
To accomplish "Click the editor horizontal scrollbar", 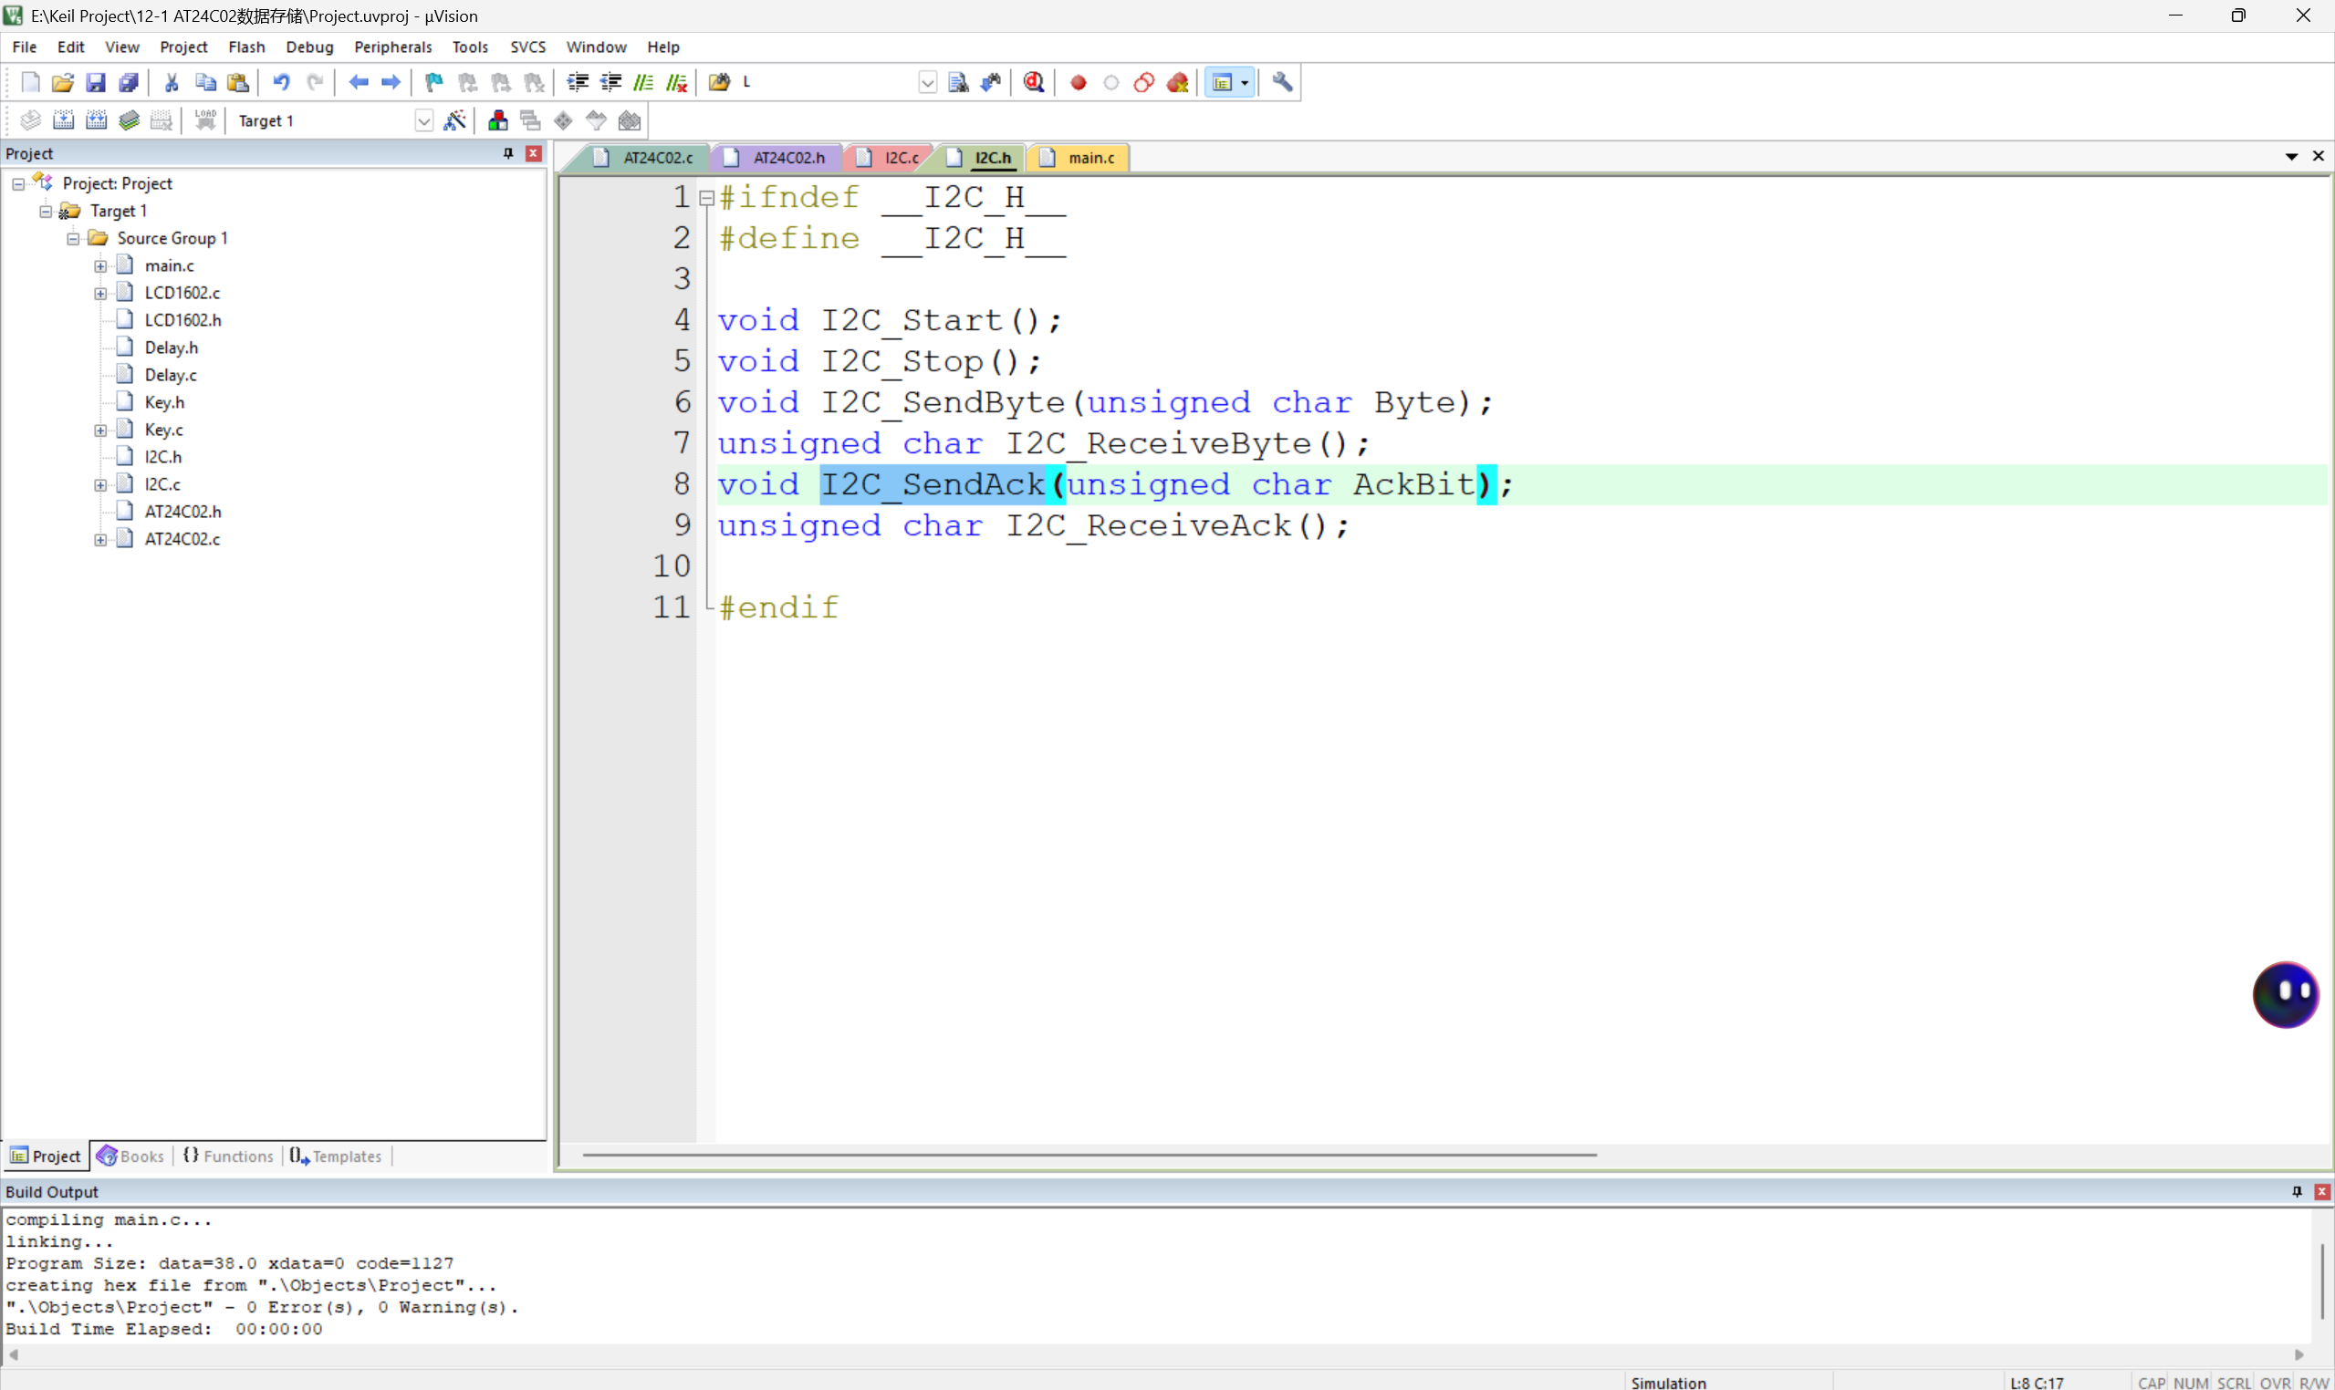I will [1089, 1155].
